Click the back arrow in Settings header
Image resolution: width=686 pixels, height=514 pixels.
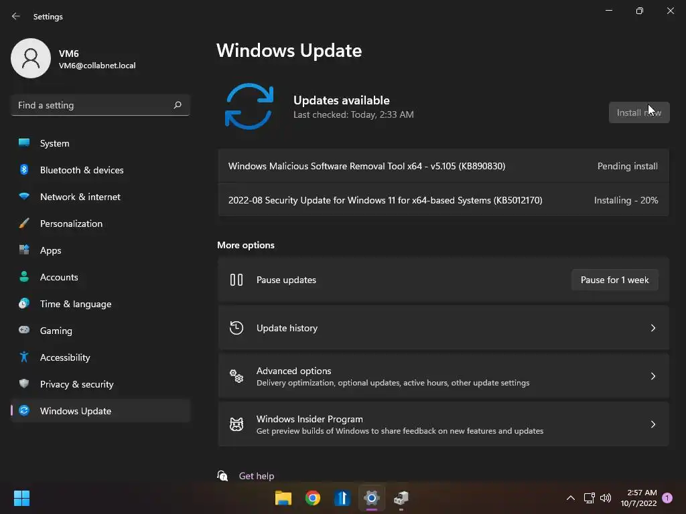16,16
